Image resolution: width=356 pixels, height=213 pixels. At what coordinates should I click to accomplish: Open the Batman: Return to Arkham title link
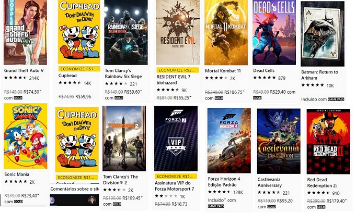click(x=319, y=75)
